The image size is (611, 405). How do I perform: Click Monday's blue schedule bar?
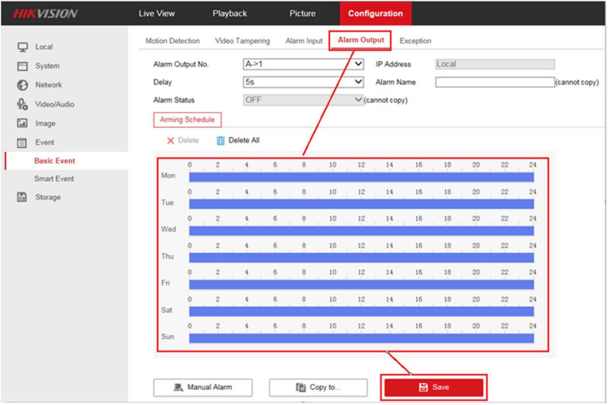pos(361,177)
